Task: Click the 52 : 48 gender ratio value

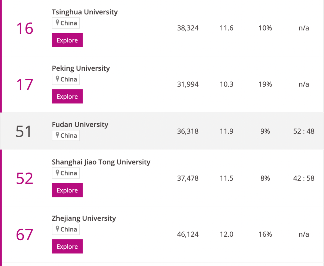Action: (304, 131)
